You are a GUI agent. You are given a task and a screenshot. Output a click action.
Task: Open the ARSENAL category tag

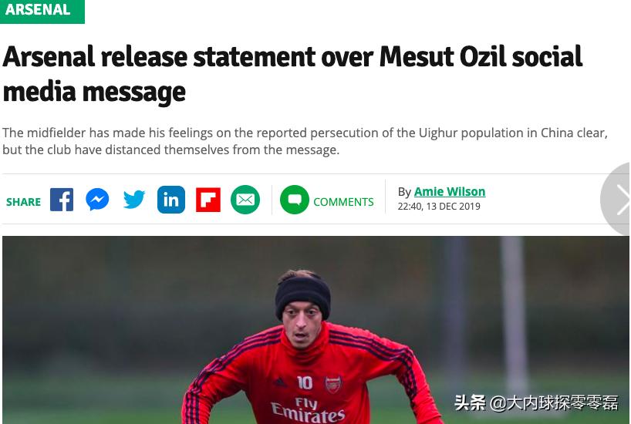point(39,10)
